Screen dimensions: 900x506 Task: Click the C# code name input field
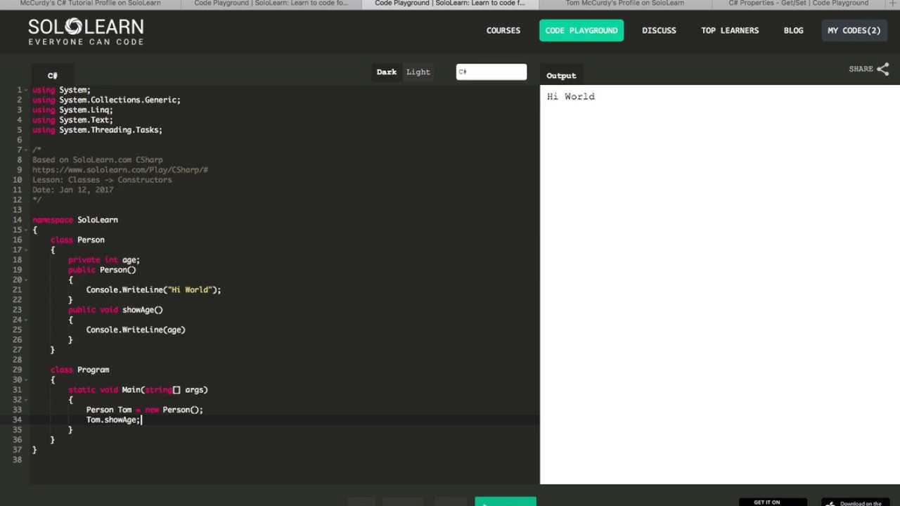(491, 72)
